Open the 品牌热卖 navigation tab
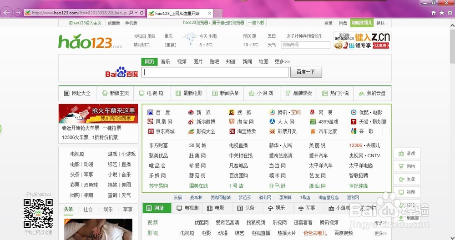 click(298, 93)
